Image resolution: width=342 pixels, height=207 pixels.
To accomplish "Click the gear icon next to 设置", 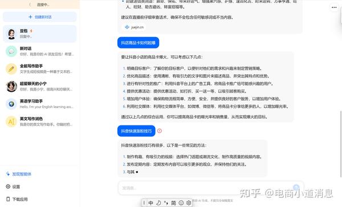I will [x=8, y=186].
